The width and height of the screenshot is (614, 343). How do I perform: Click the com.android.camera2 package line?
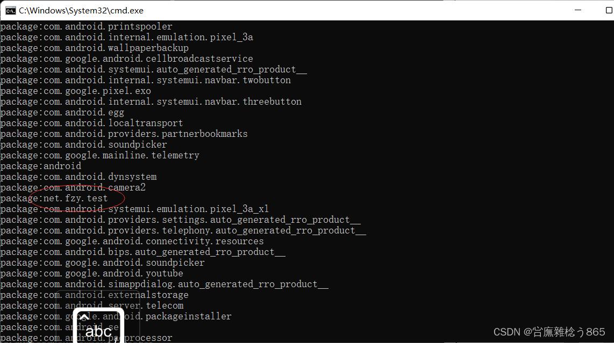click(x=73, y=187)
